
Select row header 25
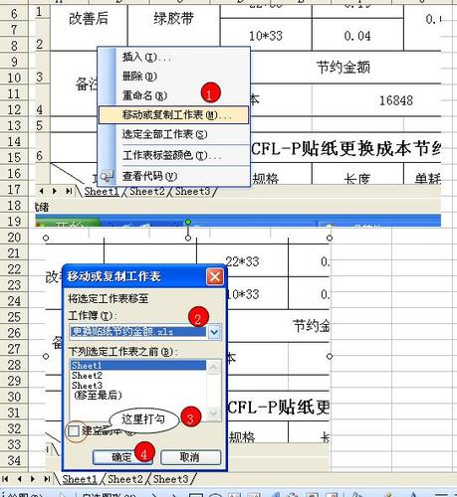[14, 317]
